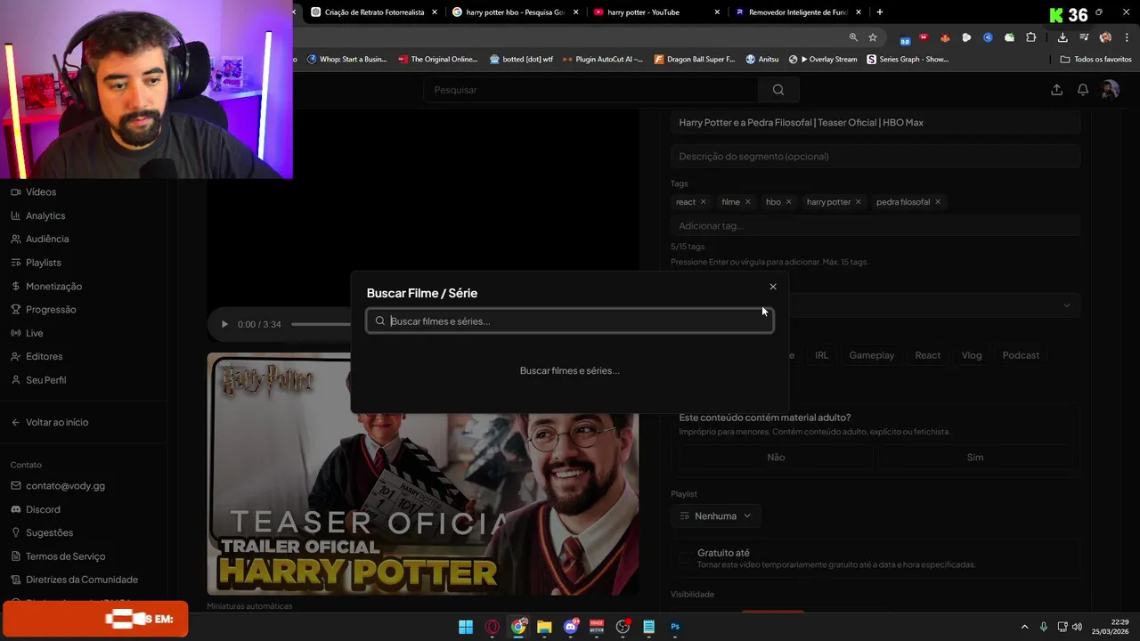1140x641 pixels.
Task: Edit the Harry Potter title field
Action: 875,123
